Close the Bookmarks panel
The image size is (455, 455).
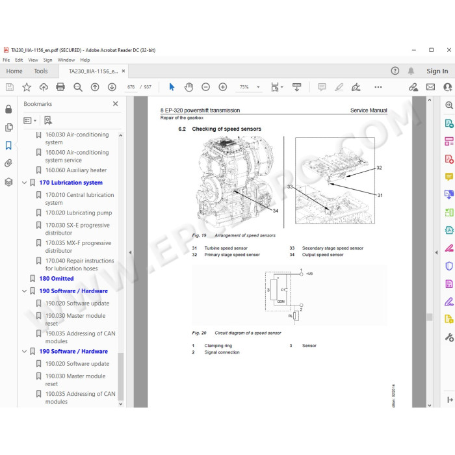116,103
